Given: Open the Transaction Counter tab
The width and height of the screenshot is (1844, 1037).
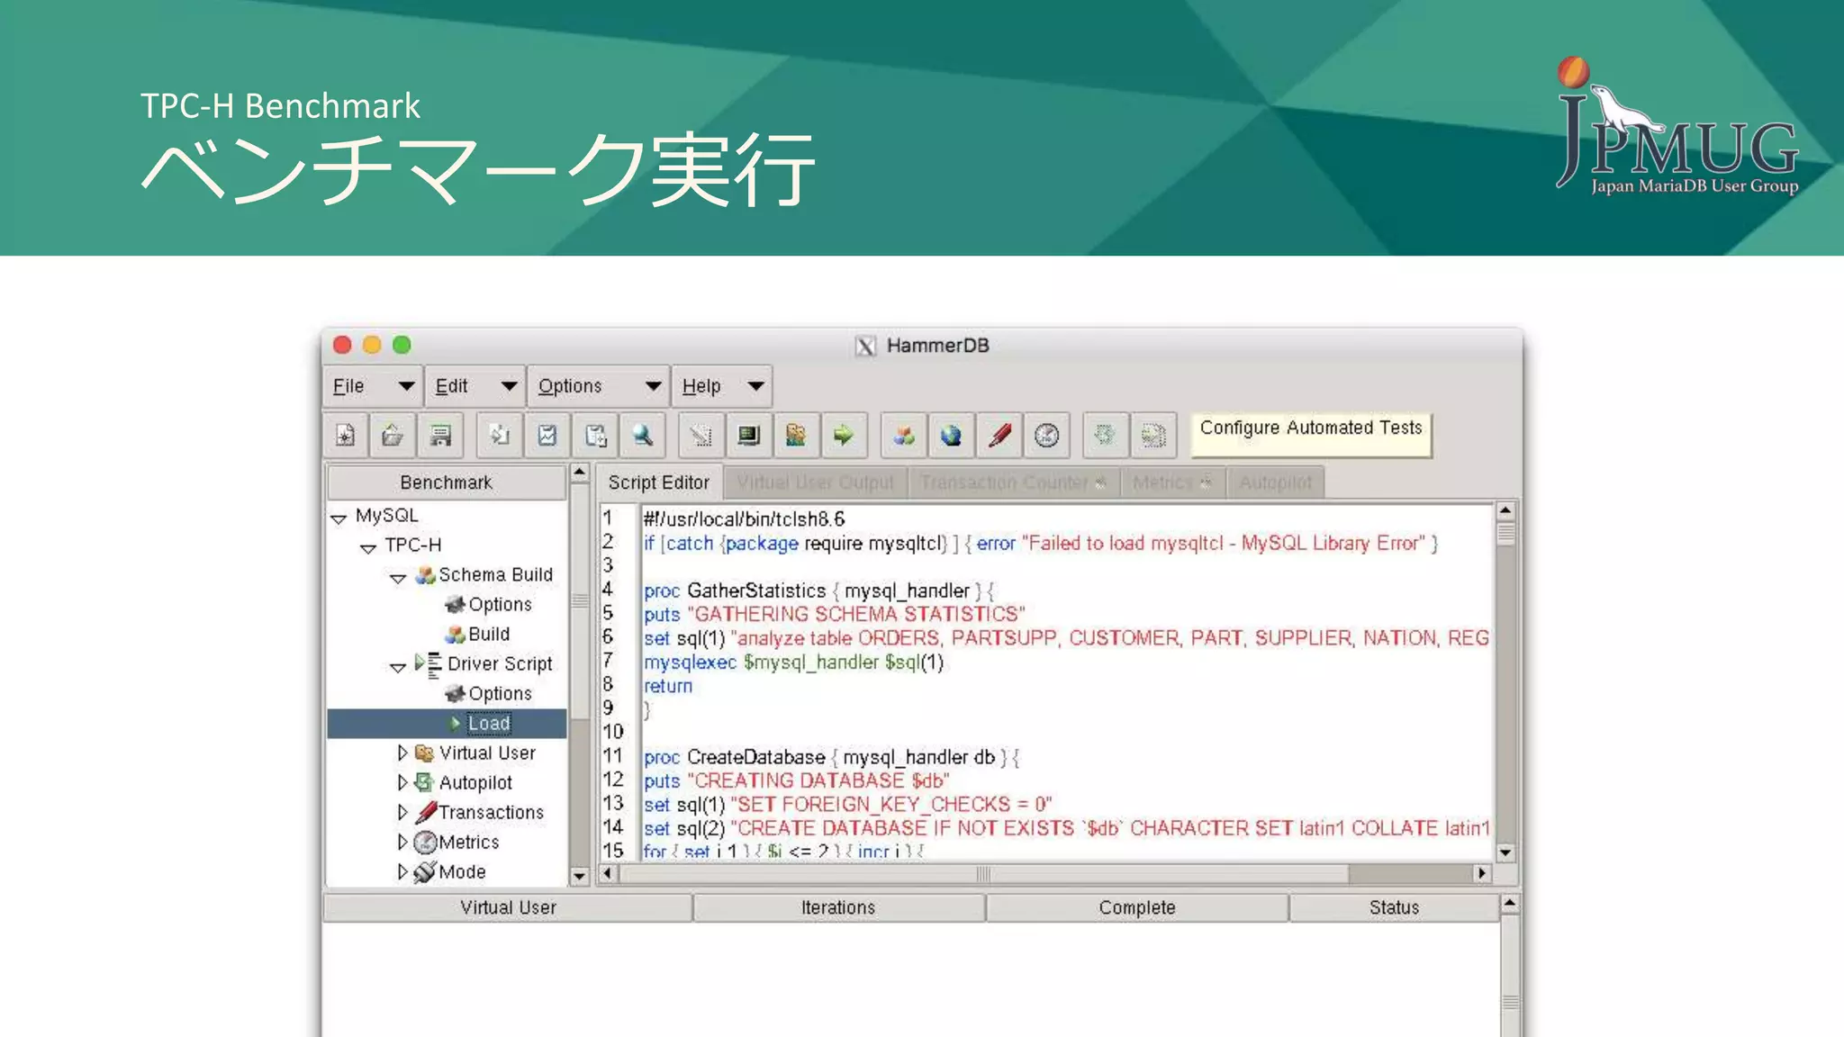Looking at the screenshot, I should click(1013, 482).
